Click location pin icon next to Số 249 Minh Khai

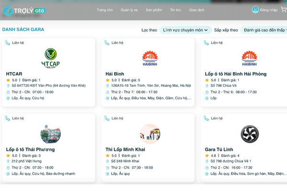[107, 161]
